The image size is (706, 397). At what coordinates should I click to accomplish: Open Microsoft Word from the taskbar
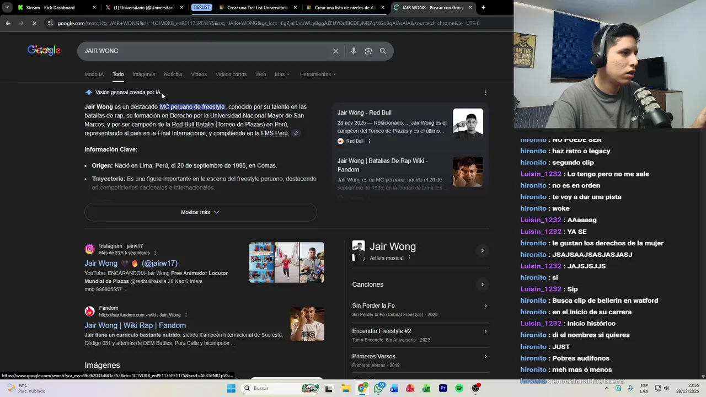(x=394, y=389)
